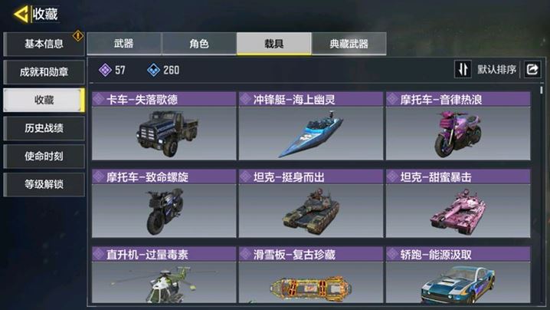Image resolution: width=550 pixels, height=310 pixels.
Task: Open 基本信息 in the sidebar
Action: pos(44,44)
